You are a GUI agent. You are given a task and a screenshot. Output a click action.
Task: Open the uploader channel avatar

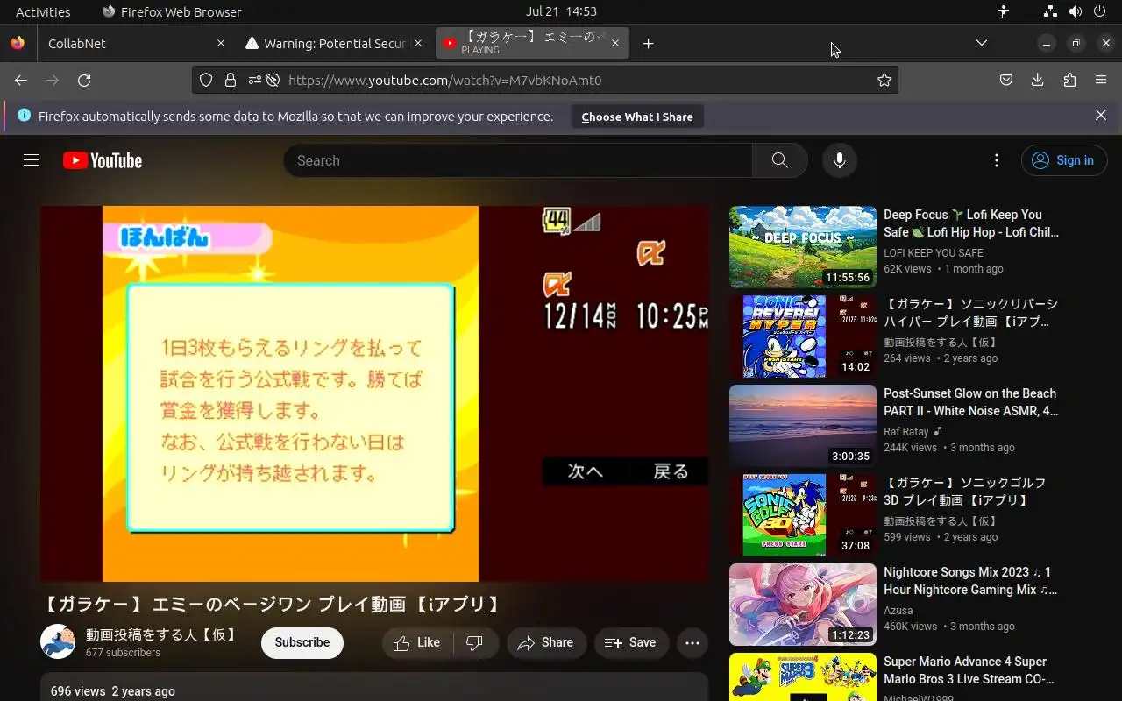coord(58,641)
